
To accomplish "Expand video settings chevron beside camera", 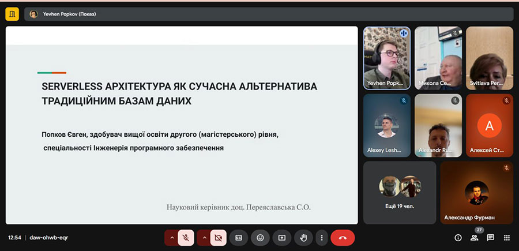I will click(x=204, y=238).
